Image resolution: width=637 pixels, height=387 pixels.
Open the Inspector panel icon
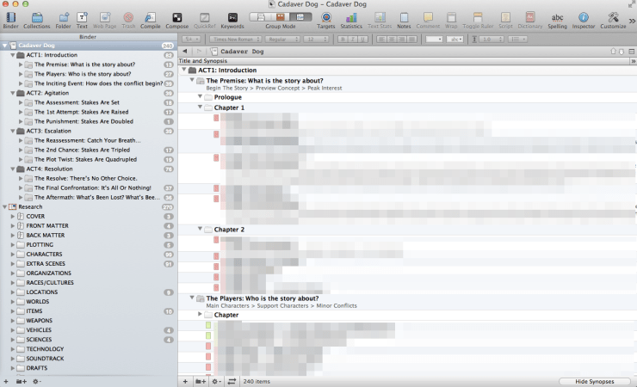[584, 17]
